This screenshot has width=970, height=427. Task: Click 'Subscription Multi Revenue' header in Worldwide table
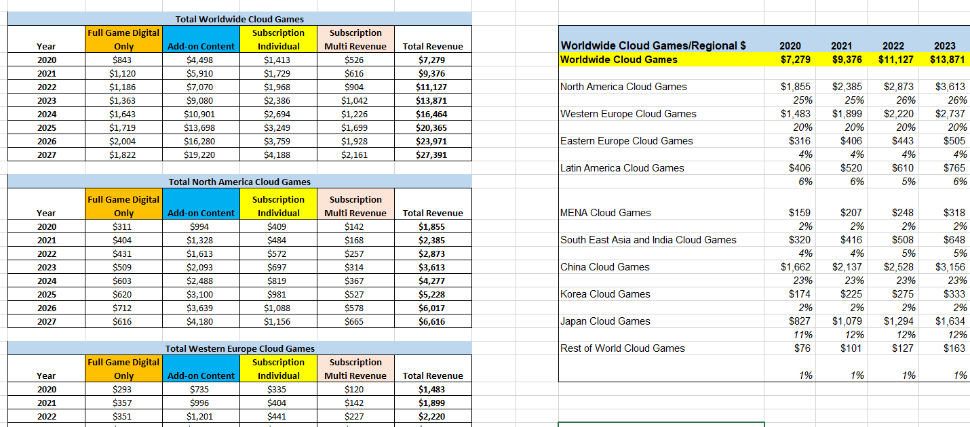pyautogui.click(x=355, y=39)
